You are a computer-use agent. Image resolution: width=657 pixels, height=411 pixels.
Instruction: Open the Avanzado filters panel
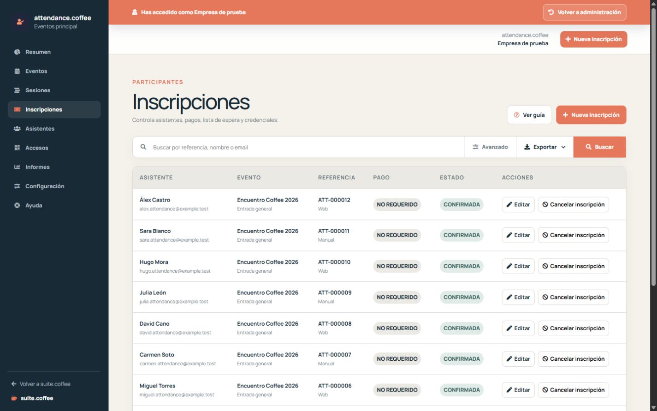[490, 147]
